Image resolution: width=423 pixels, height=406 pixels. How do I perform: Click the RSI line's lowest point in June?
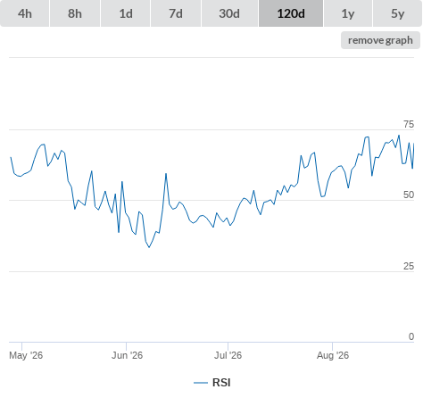coord(149,247)
